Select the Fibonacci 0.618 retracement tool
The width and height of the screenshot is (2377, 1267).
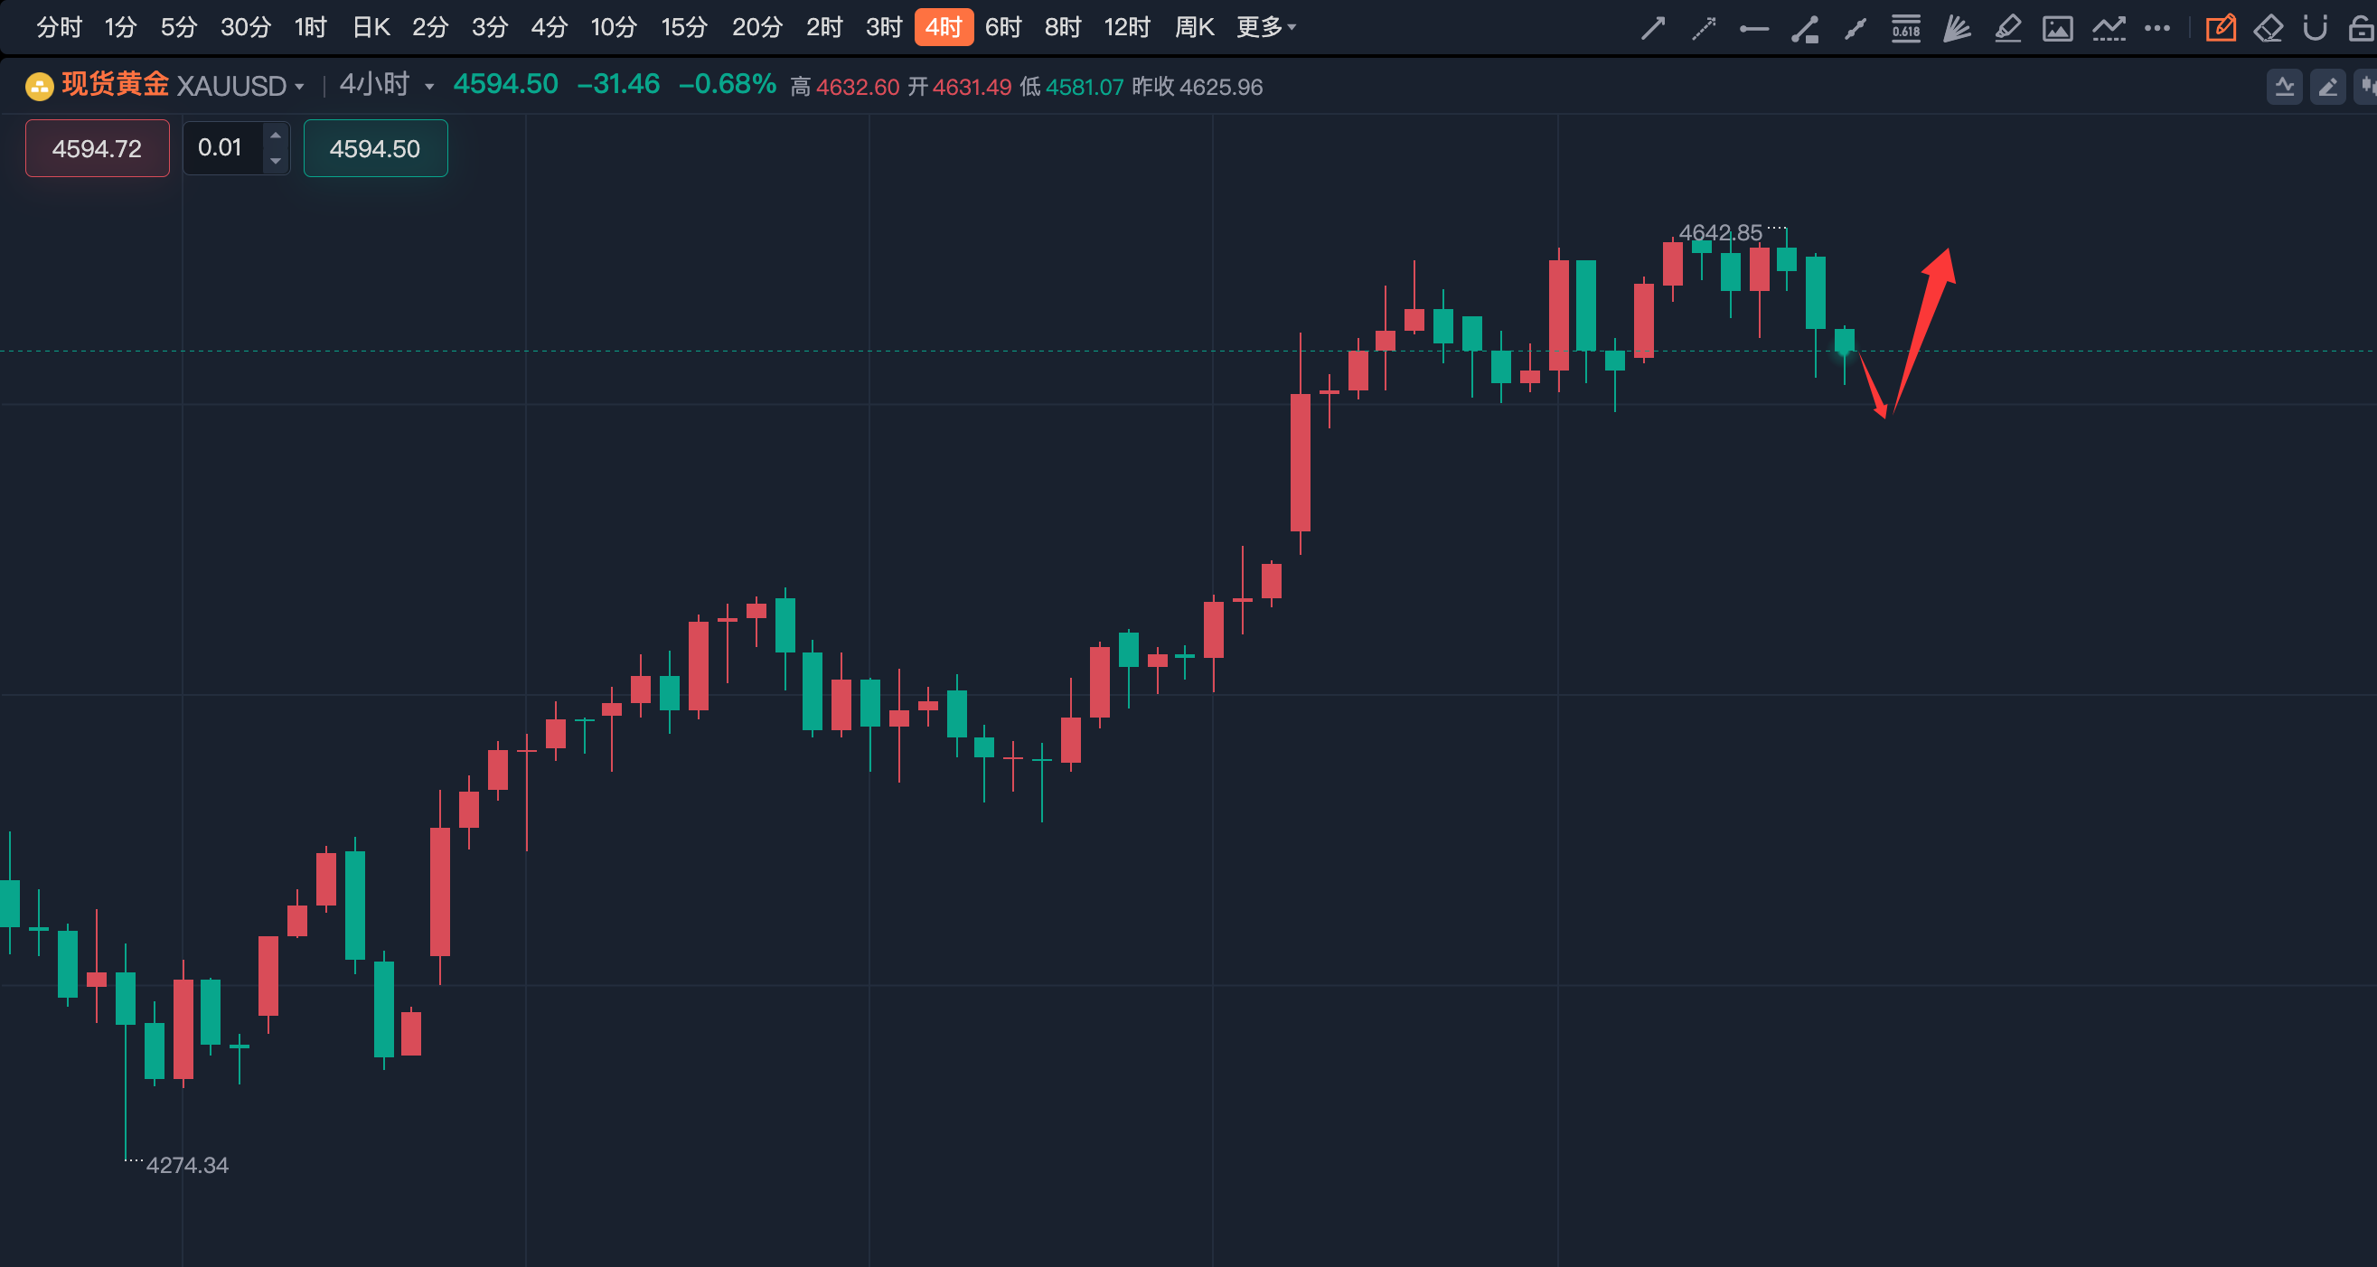(x=1905, y=29)
